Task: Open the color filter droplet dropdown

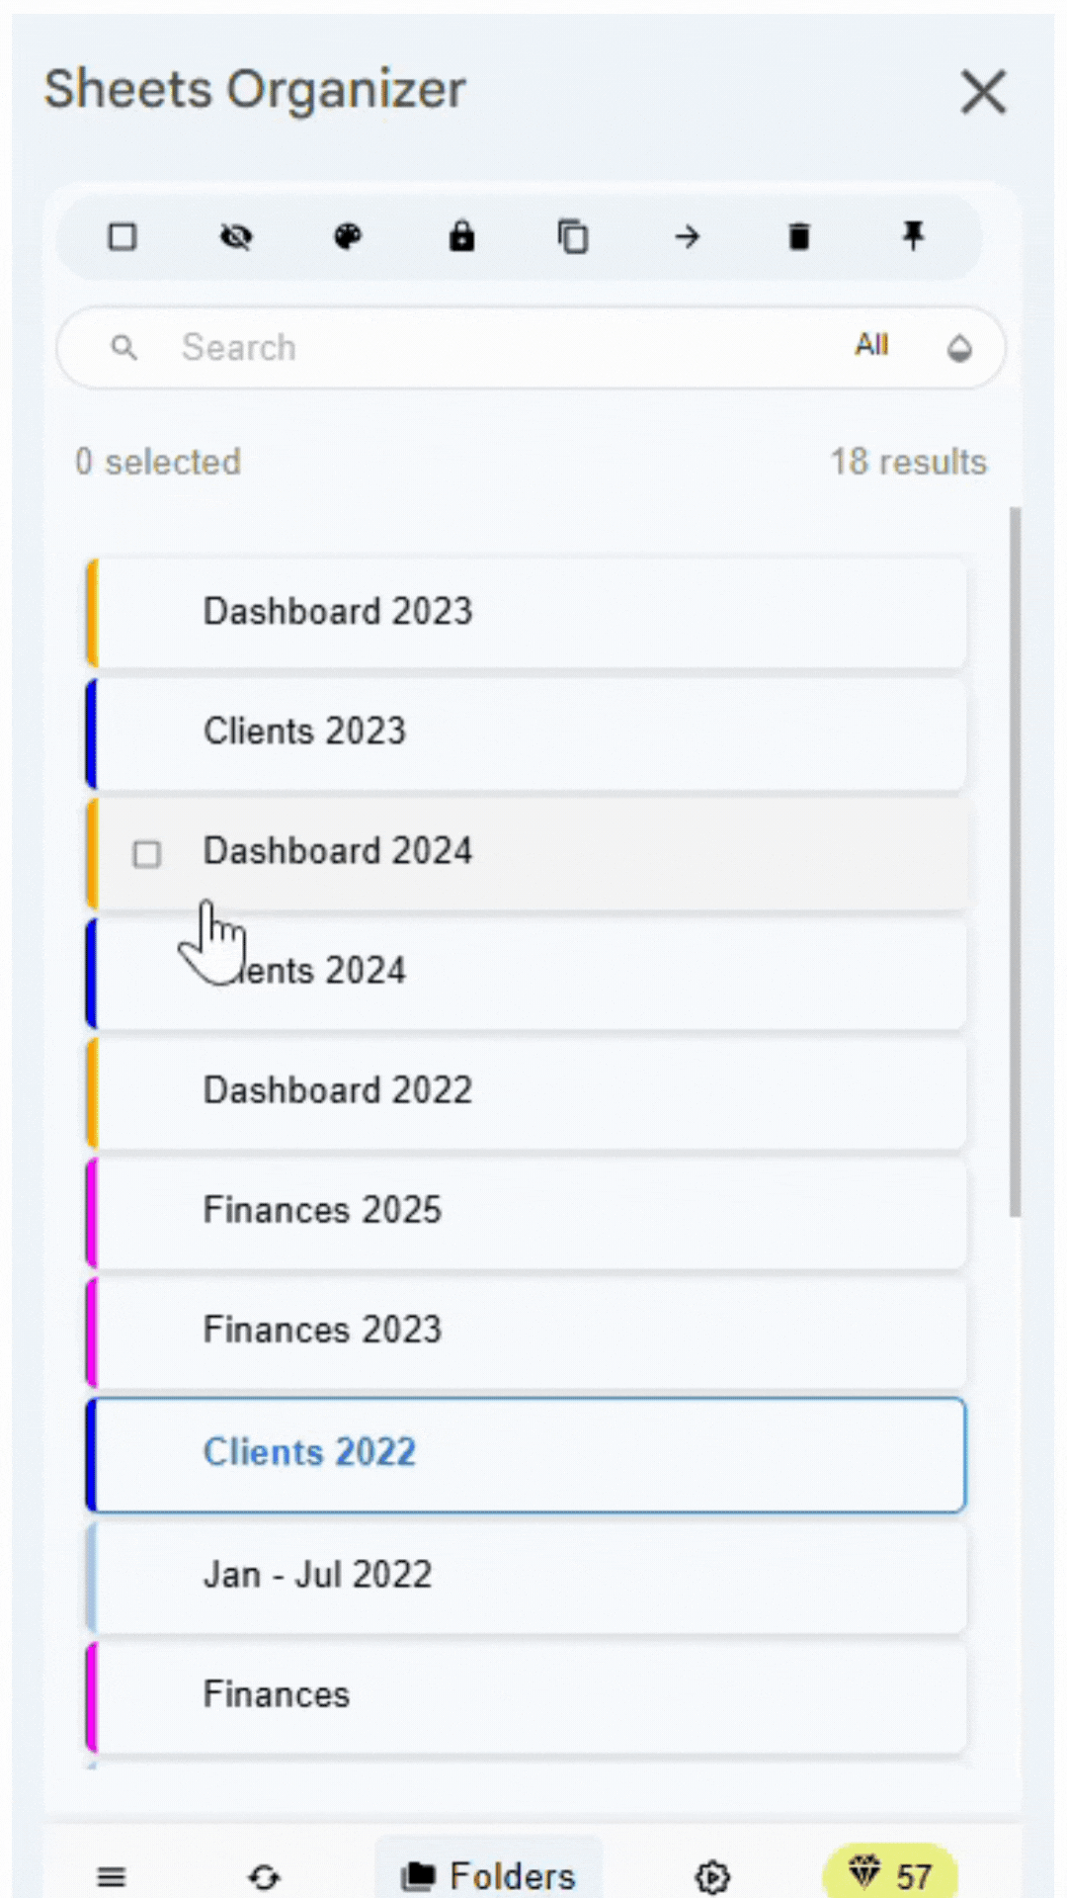Action: pos(959,348)
